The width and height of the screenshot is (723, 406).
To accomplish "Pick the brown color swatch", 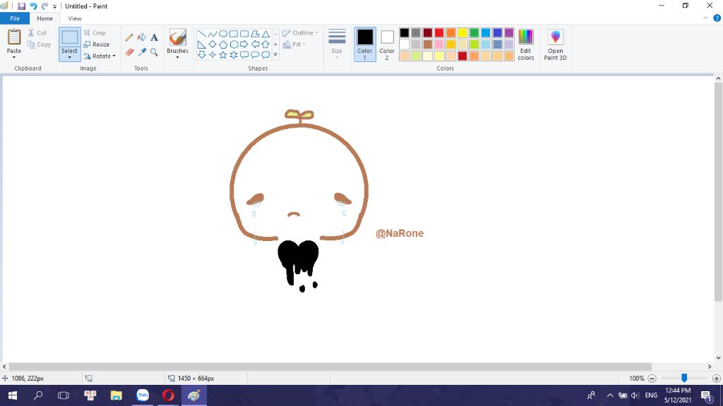I will [x=427, y=44].
